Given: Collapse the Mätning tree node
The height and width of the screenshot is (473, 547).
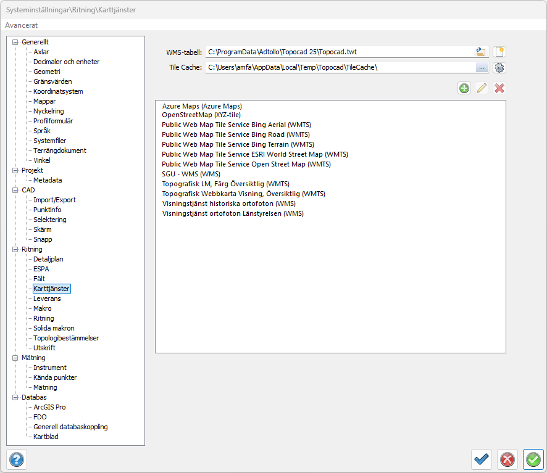Looking at the screenshot, I should (x=15, y=358).
